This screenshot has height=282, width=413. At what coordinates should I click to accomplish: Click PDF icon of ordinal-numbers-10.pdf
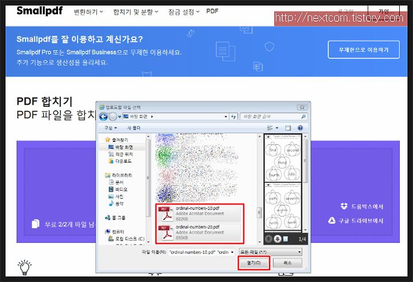click(166, 214)
